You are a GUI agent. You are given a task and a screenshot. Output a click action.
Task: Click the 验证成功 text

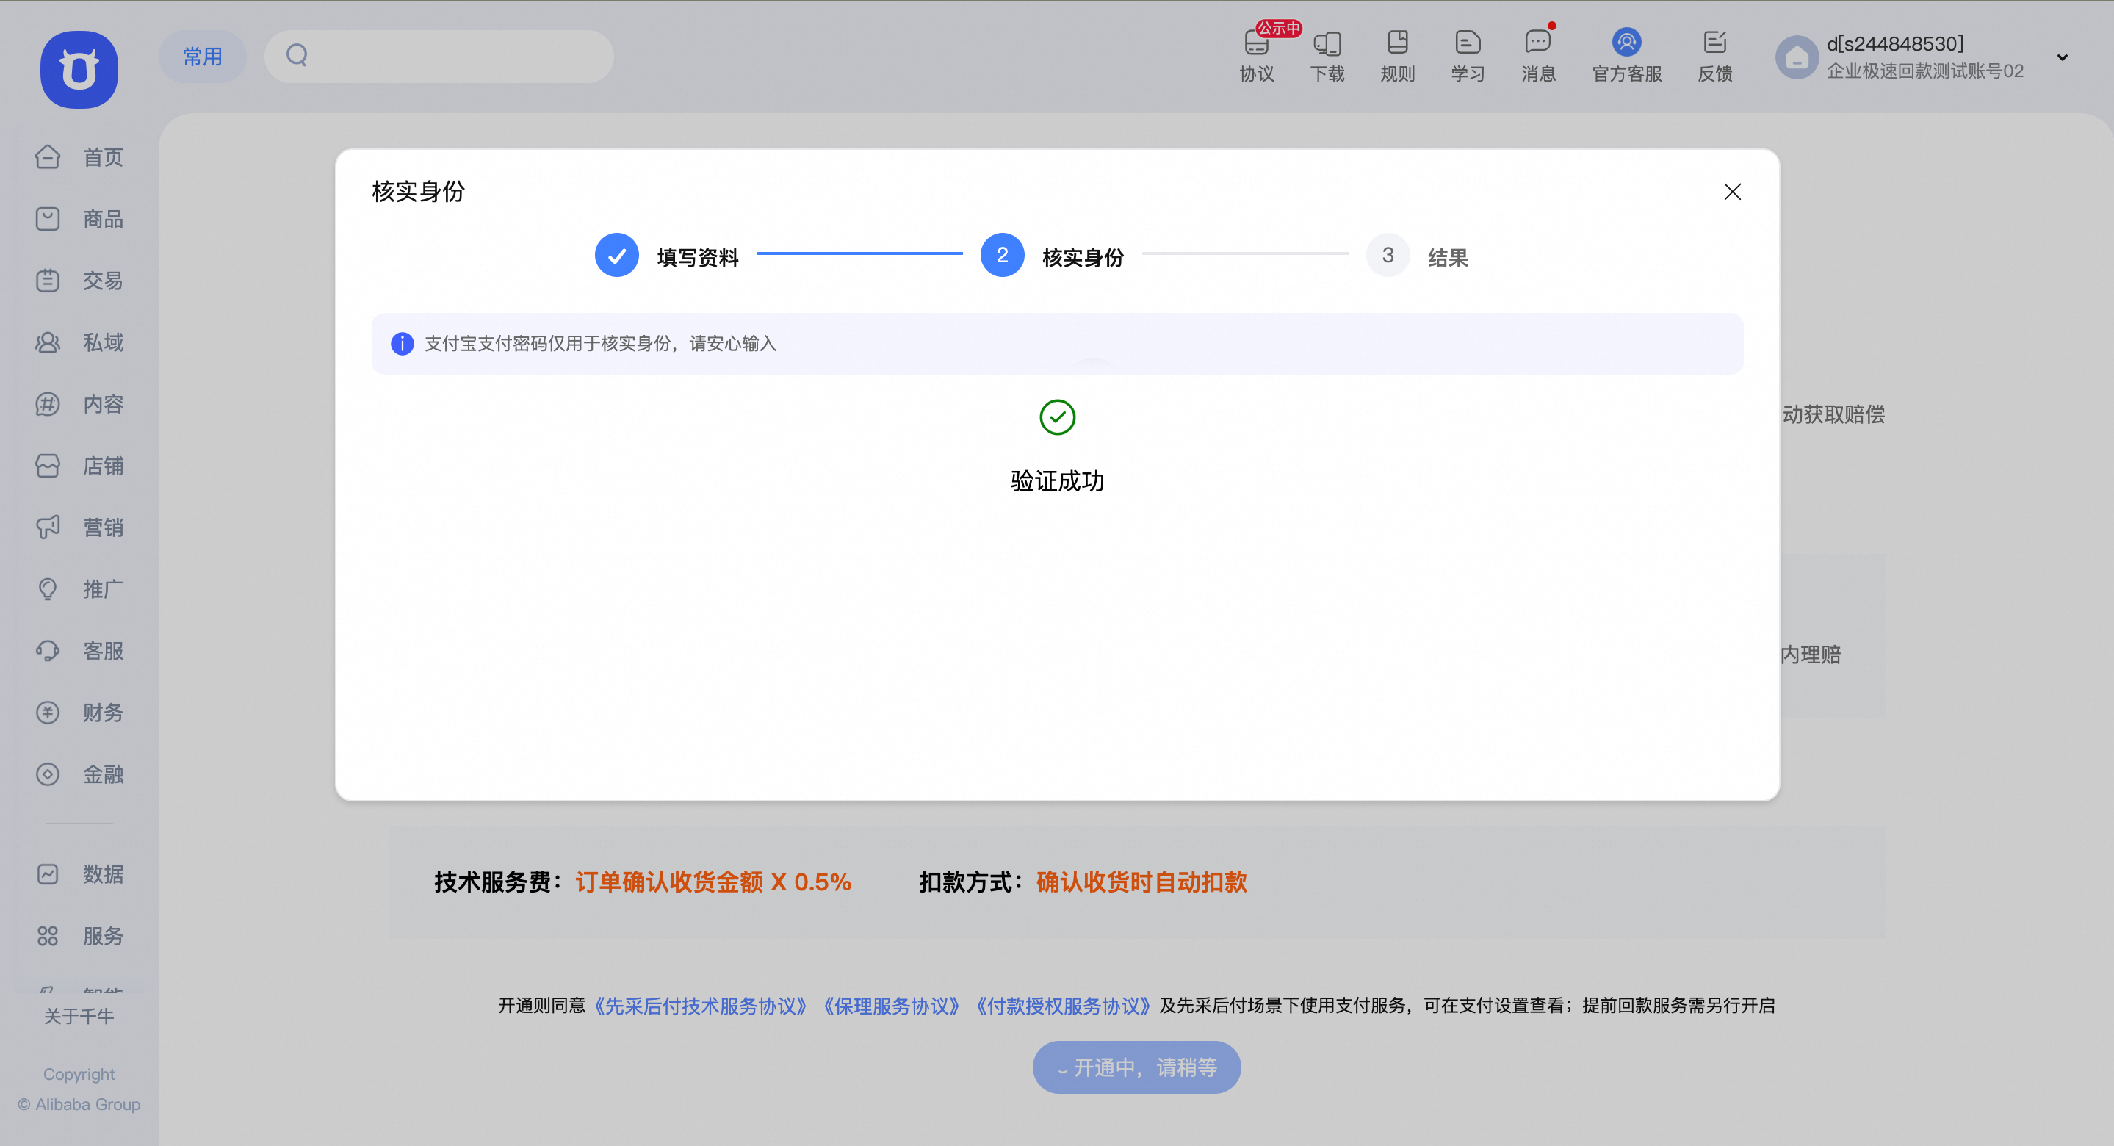point(1057,481)
